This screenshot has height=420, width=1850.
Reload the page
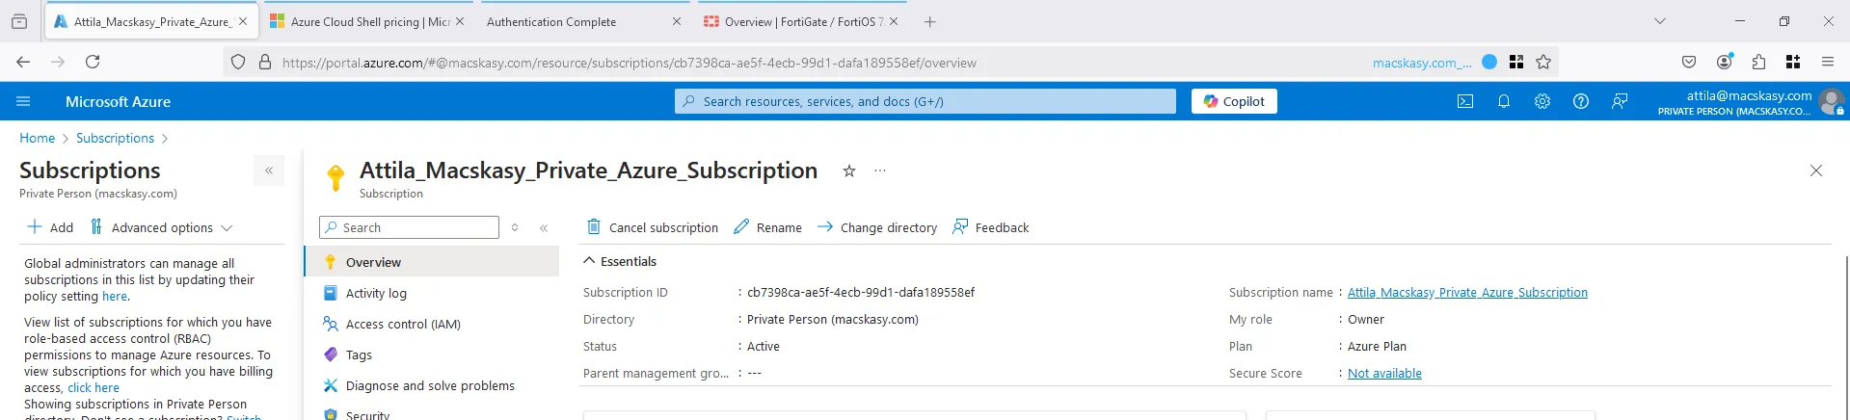[93, 62]
